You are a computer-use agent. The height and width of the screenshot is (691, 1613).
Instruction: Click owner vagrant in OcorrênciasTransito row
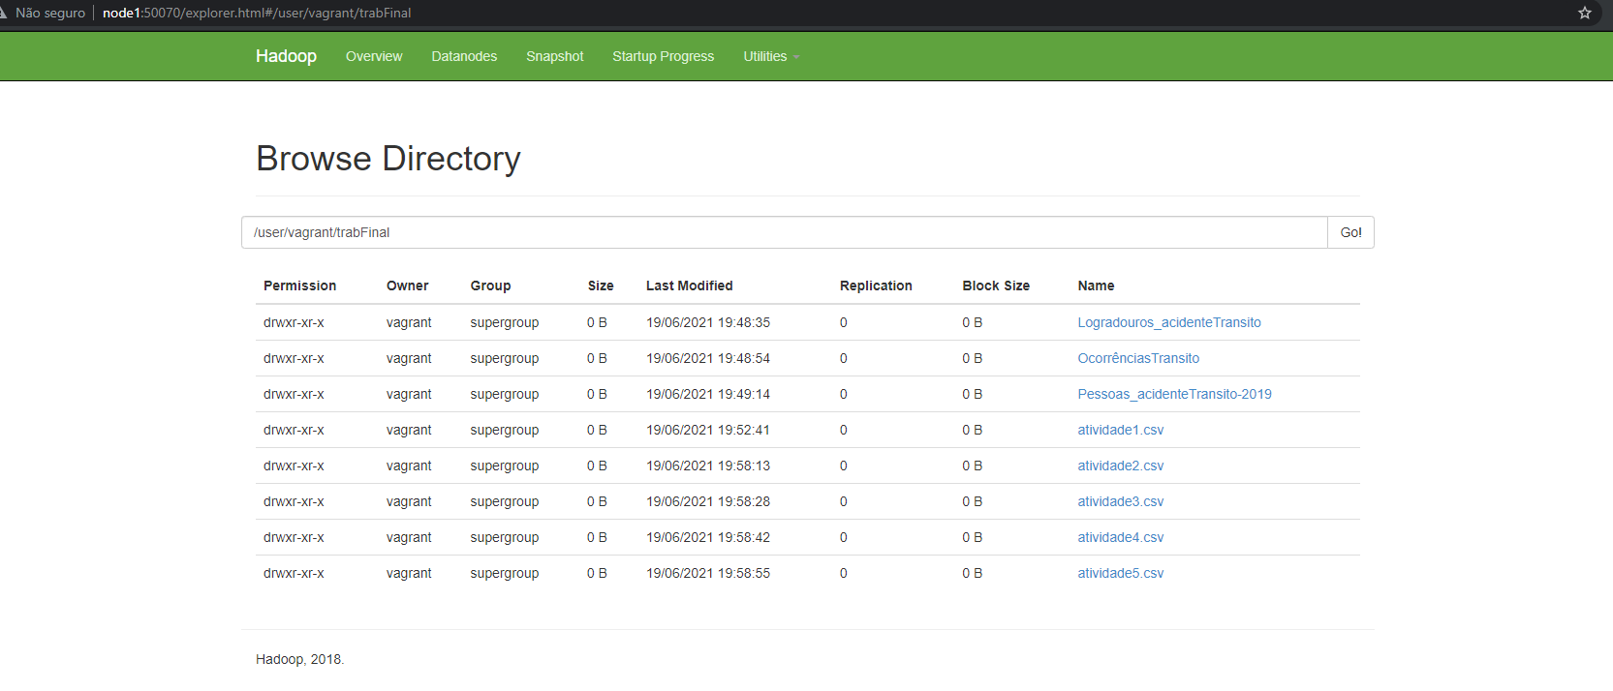[x=409, y=358]
